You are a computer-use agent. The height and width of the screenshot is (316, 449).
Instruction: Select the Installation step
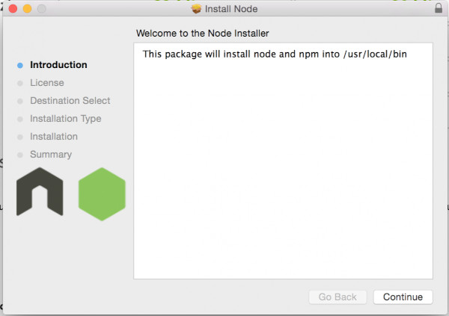point(54,137)
